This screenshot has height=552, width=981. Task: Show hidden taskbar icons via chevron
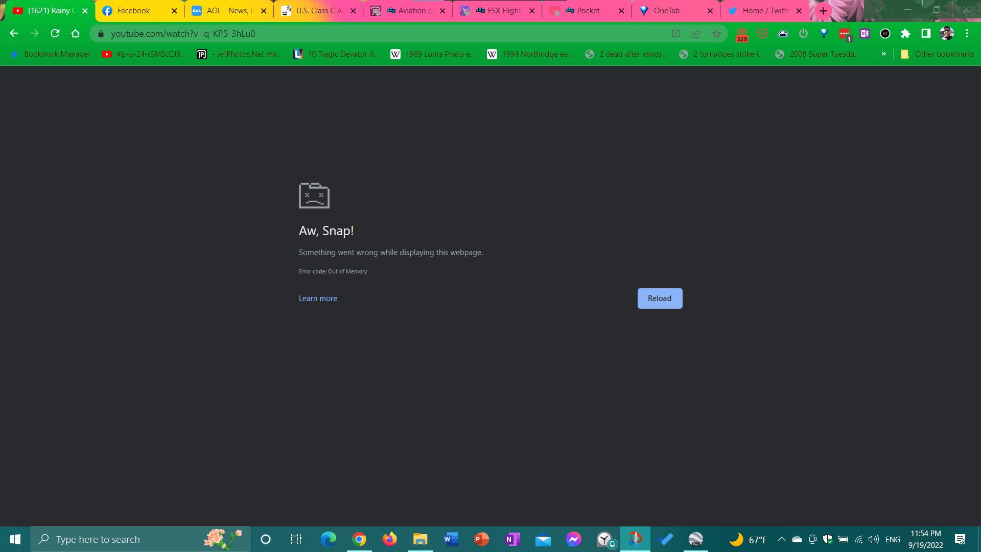tap(782, 539)
